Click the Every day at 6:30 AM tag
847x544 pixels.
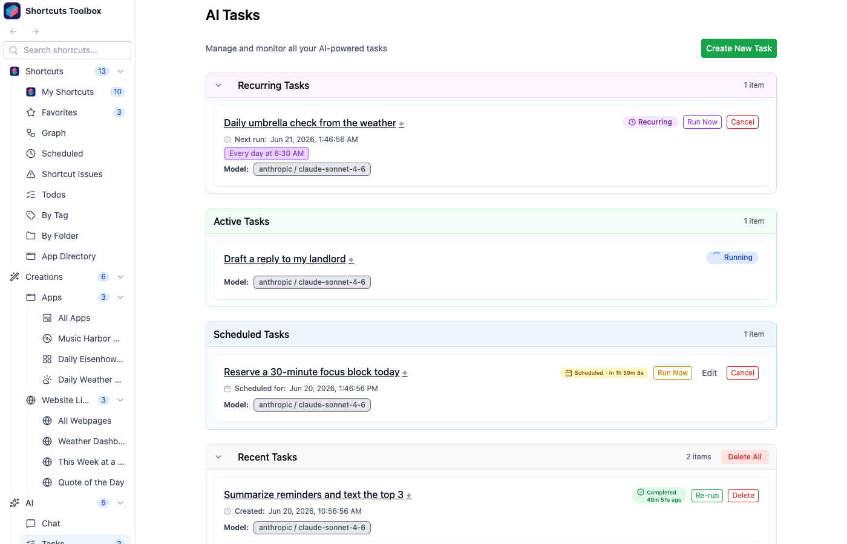[266, 154]
